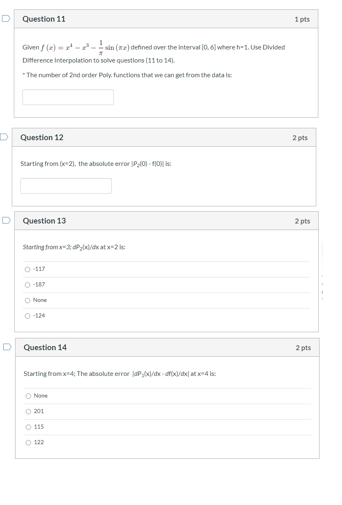The width and height of the screenshot is (342, 505).
Task: Flag Question 13 with bookmark icon
Action: click(x=6, y=220)
